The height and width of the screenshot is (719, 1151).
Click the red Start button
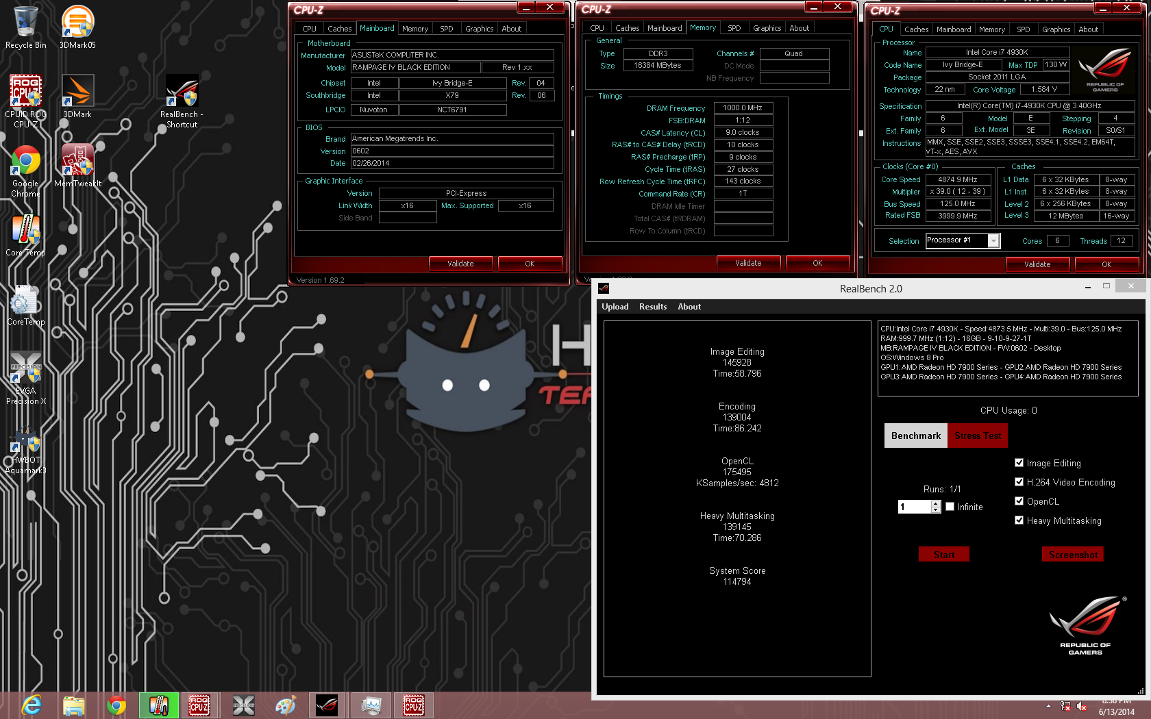943,555
